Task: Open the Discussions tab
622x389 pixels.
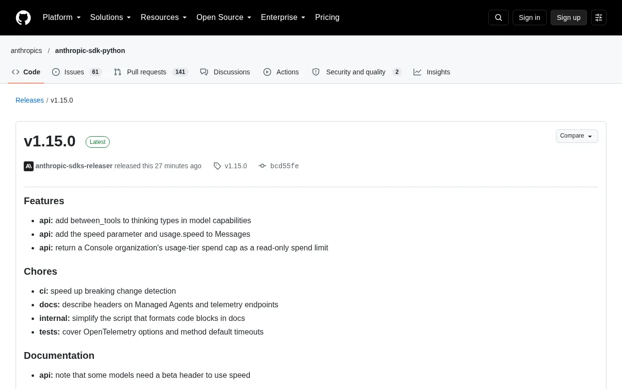Action: coord(225,72)
